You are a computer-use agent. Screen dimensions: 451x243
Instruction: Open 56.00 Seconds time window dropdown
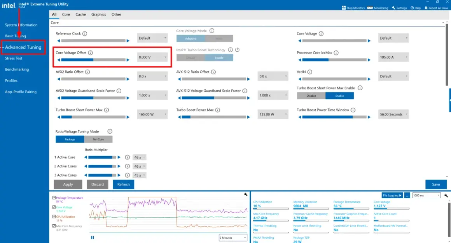pos(393,114)
